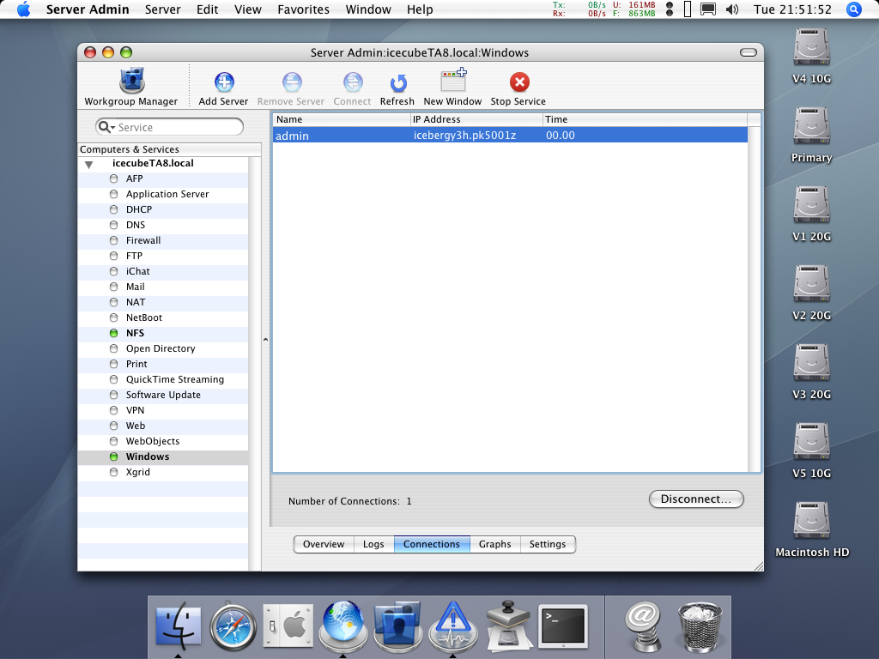
Task: Launch Safari from the Dock
Action: 233,626
